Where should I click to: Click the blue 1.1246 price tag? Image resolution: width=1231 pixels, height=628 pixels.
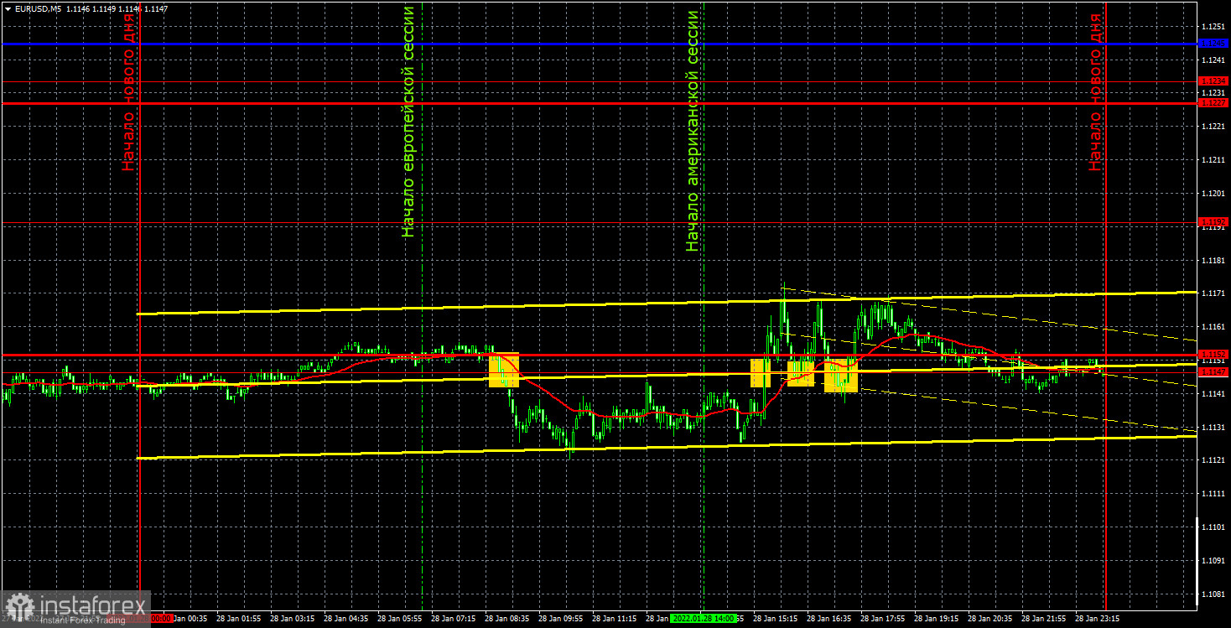click(1213, 43)
